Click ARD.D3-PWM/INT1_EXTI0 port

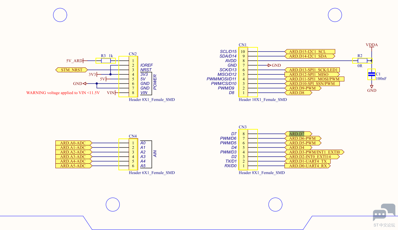tap(315, 152)
